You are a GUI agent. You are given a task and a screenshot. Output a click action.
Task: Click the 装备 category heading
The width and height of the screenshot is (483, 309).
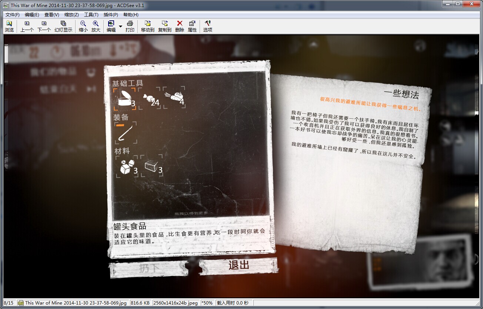coord(121,117)
